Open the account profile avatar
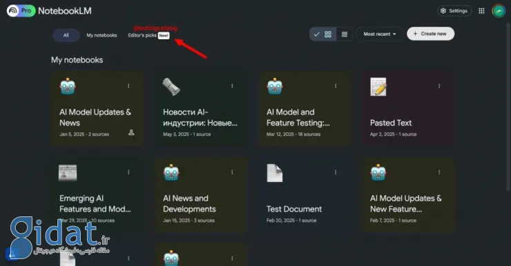The height and width of the screenshot is (266, 511). [x=499, y=11]
